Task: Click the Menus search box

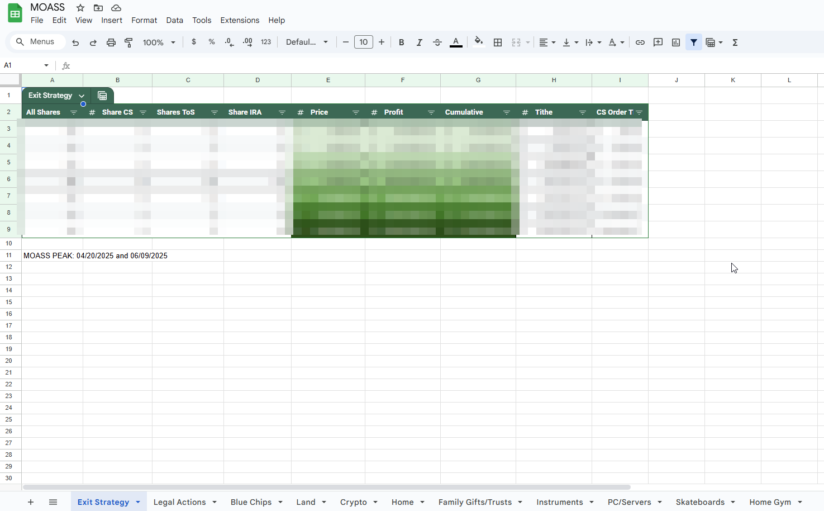Action: pos(37,42)
